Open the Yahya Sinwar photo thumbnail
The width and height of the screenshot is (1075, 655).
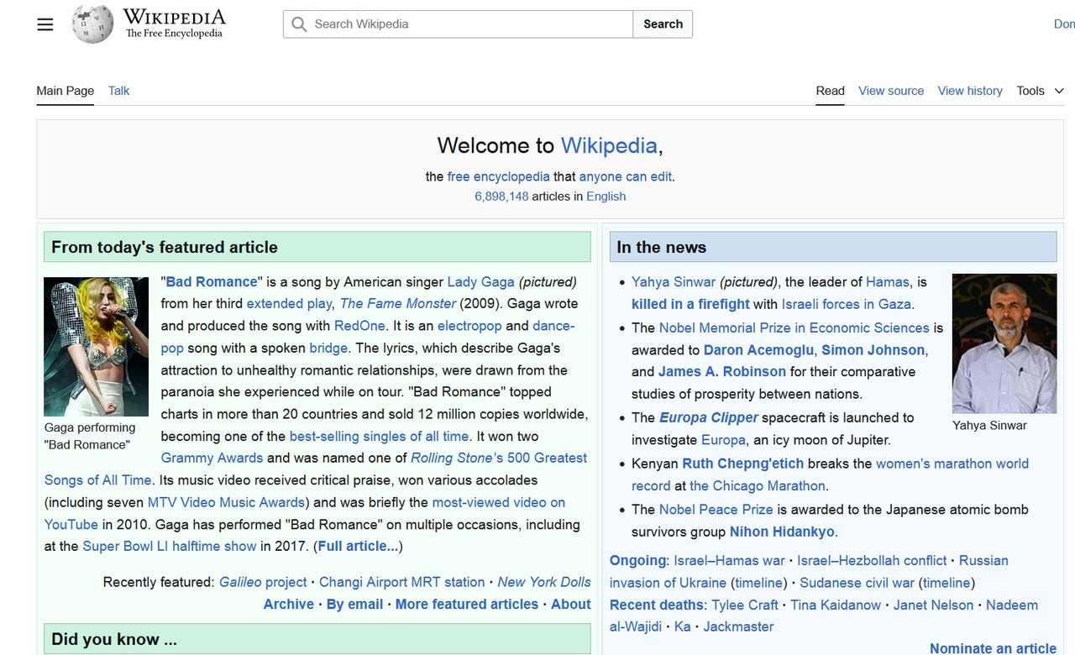click(x=1004, y=343)
